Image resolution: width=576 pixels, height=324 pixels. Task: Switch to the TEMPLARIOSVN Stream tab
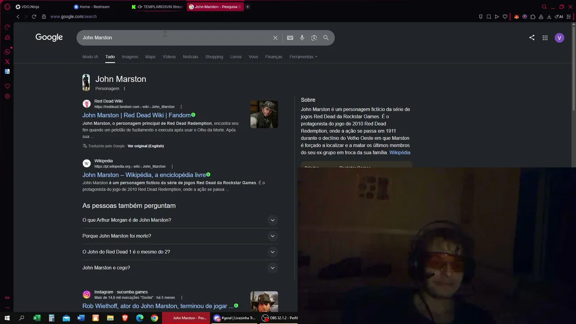coord(157,7)
